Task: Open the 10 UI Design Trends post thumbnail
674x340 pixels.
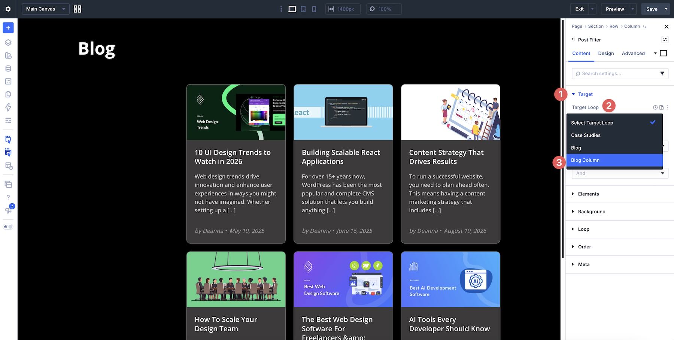Action: [x=236, y=112]
